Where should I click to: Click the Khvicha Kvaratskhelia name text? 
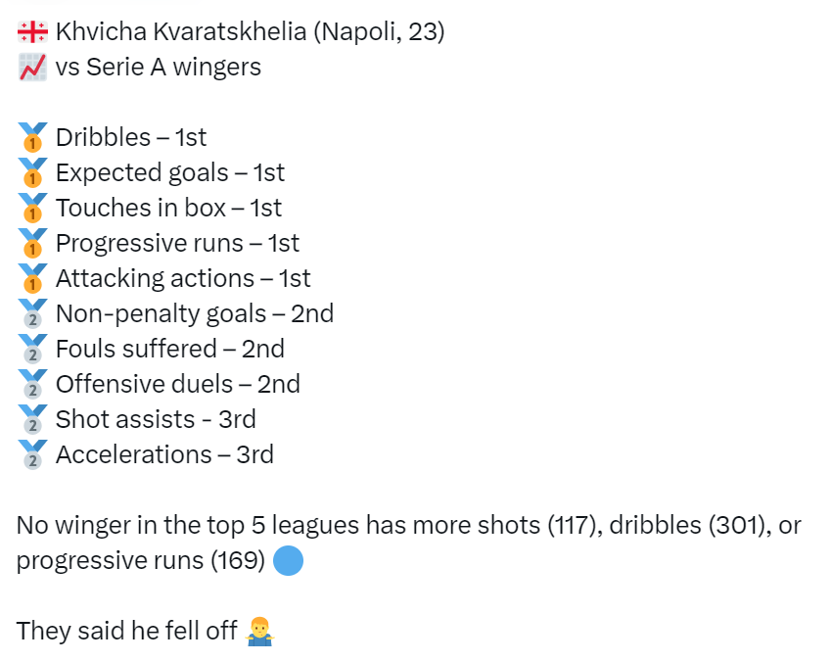tap(179, 32)
